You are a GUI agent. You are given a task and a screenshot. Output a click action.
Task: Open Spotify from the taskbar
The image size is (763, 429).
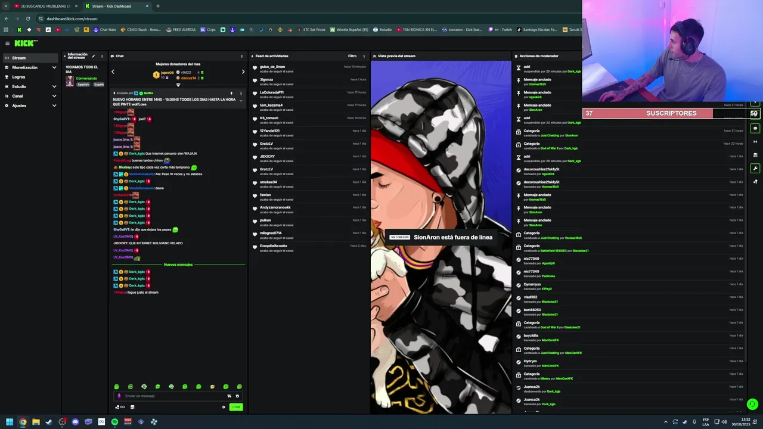(x=114, y=422)
